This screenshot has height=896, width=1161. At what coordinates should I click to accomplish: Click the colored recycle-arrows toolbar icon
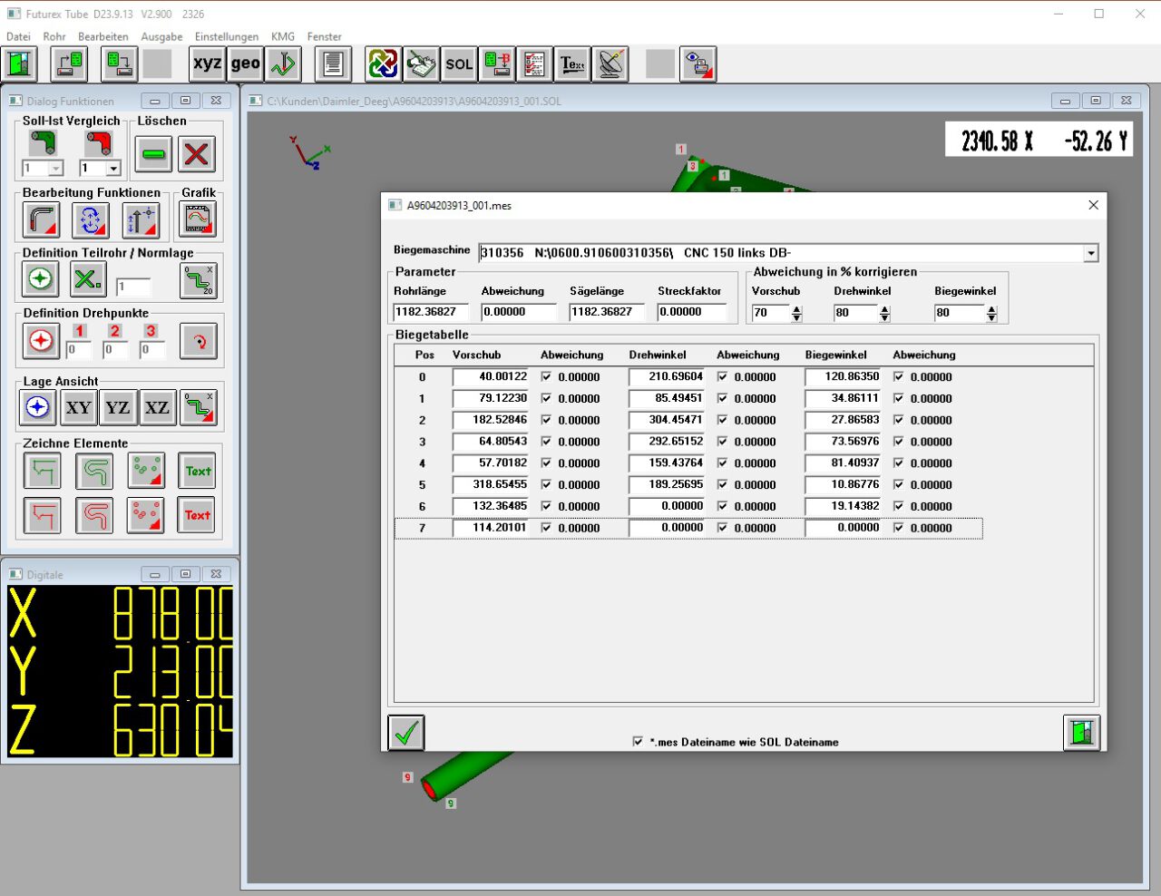pyautogui.click(x=382, y=63)
